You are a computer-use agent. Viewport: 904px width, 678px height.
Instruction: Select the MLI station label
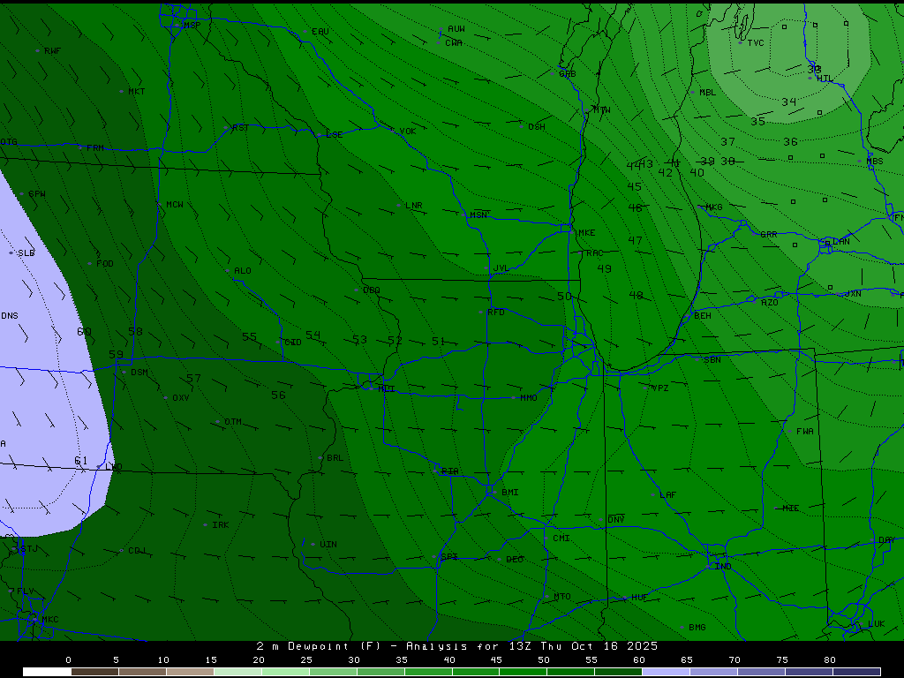coord(387,388)
